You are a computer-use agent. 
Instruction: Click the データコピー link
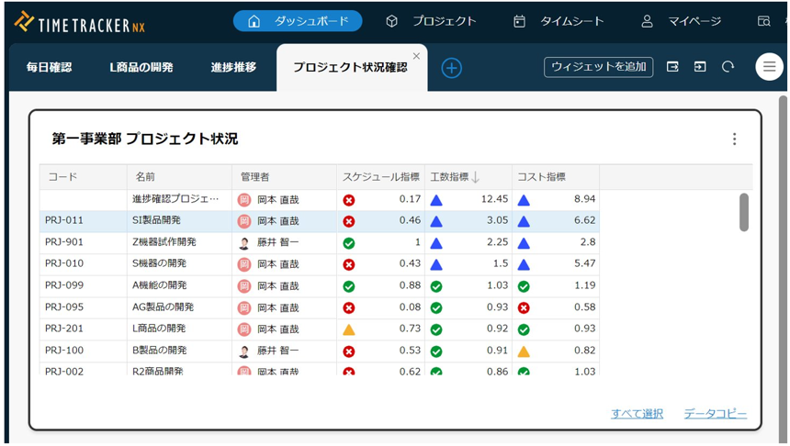pyautogui.click(x=715, y=414)
